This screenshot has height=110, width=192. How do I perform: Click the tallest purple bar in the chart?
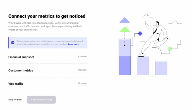(125, 57)
